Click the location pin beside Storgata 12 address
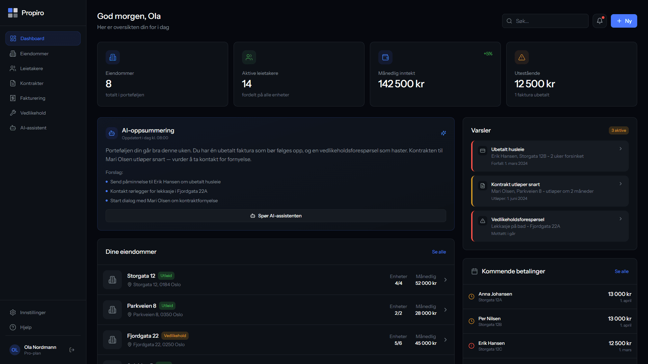 129,284
